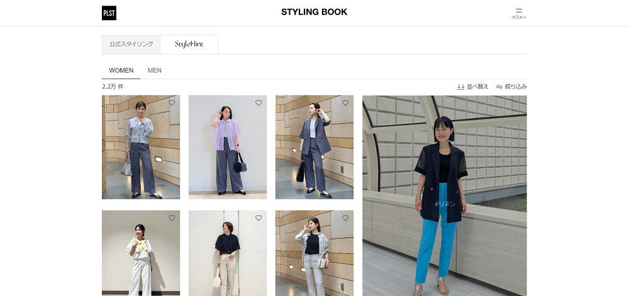Open the white outfit with yellow sweater photo
629x296 pixels.
(x=141, y=253)
